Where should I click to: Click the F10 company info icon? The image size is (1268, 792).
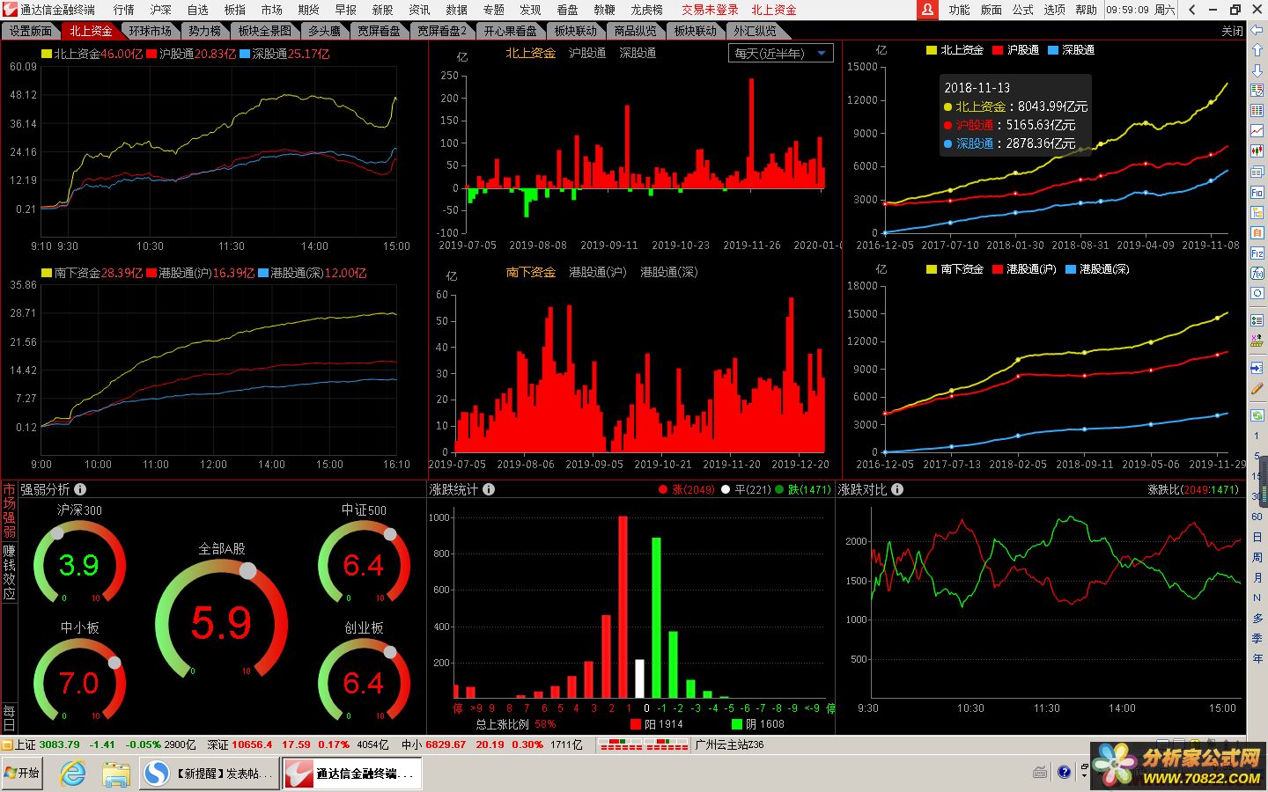coord(1257,192)
